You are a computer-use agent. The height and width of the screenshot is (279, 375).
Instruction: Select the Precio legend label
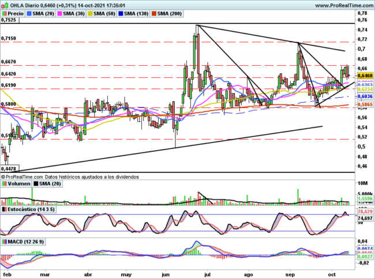tap(16, 14)
